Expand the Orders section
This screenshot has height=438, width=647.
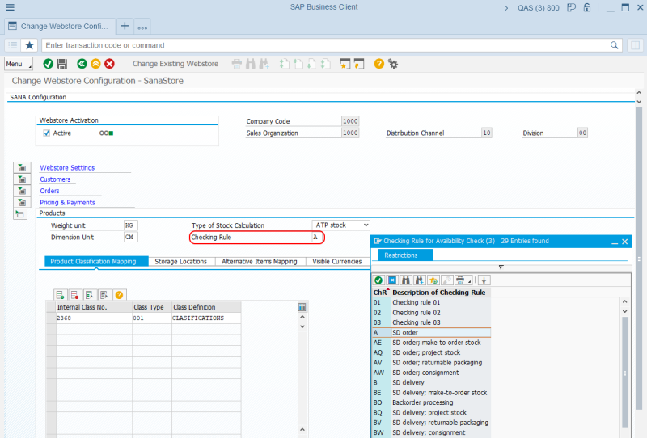click(x=22, y=191)
